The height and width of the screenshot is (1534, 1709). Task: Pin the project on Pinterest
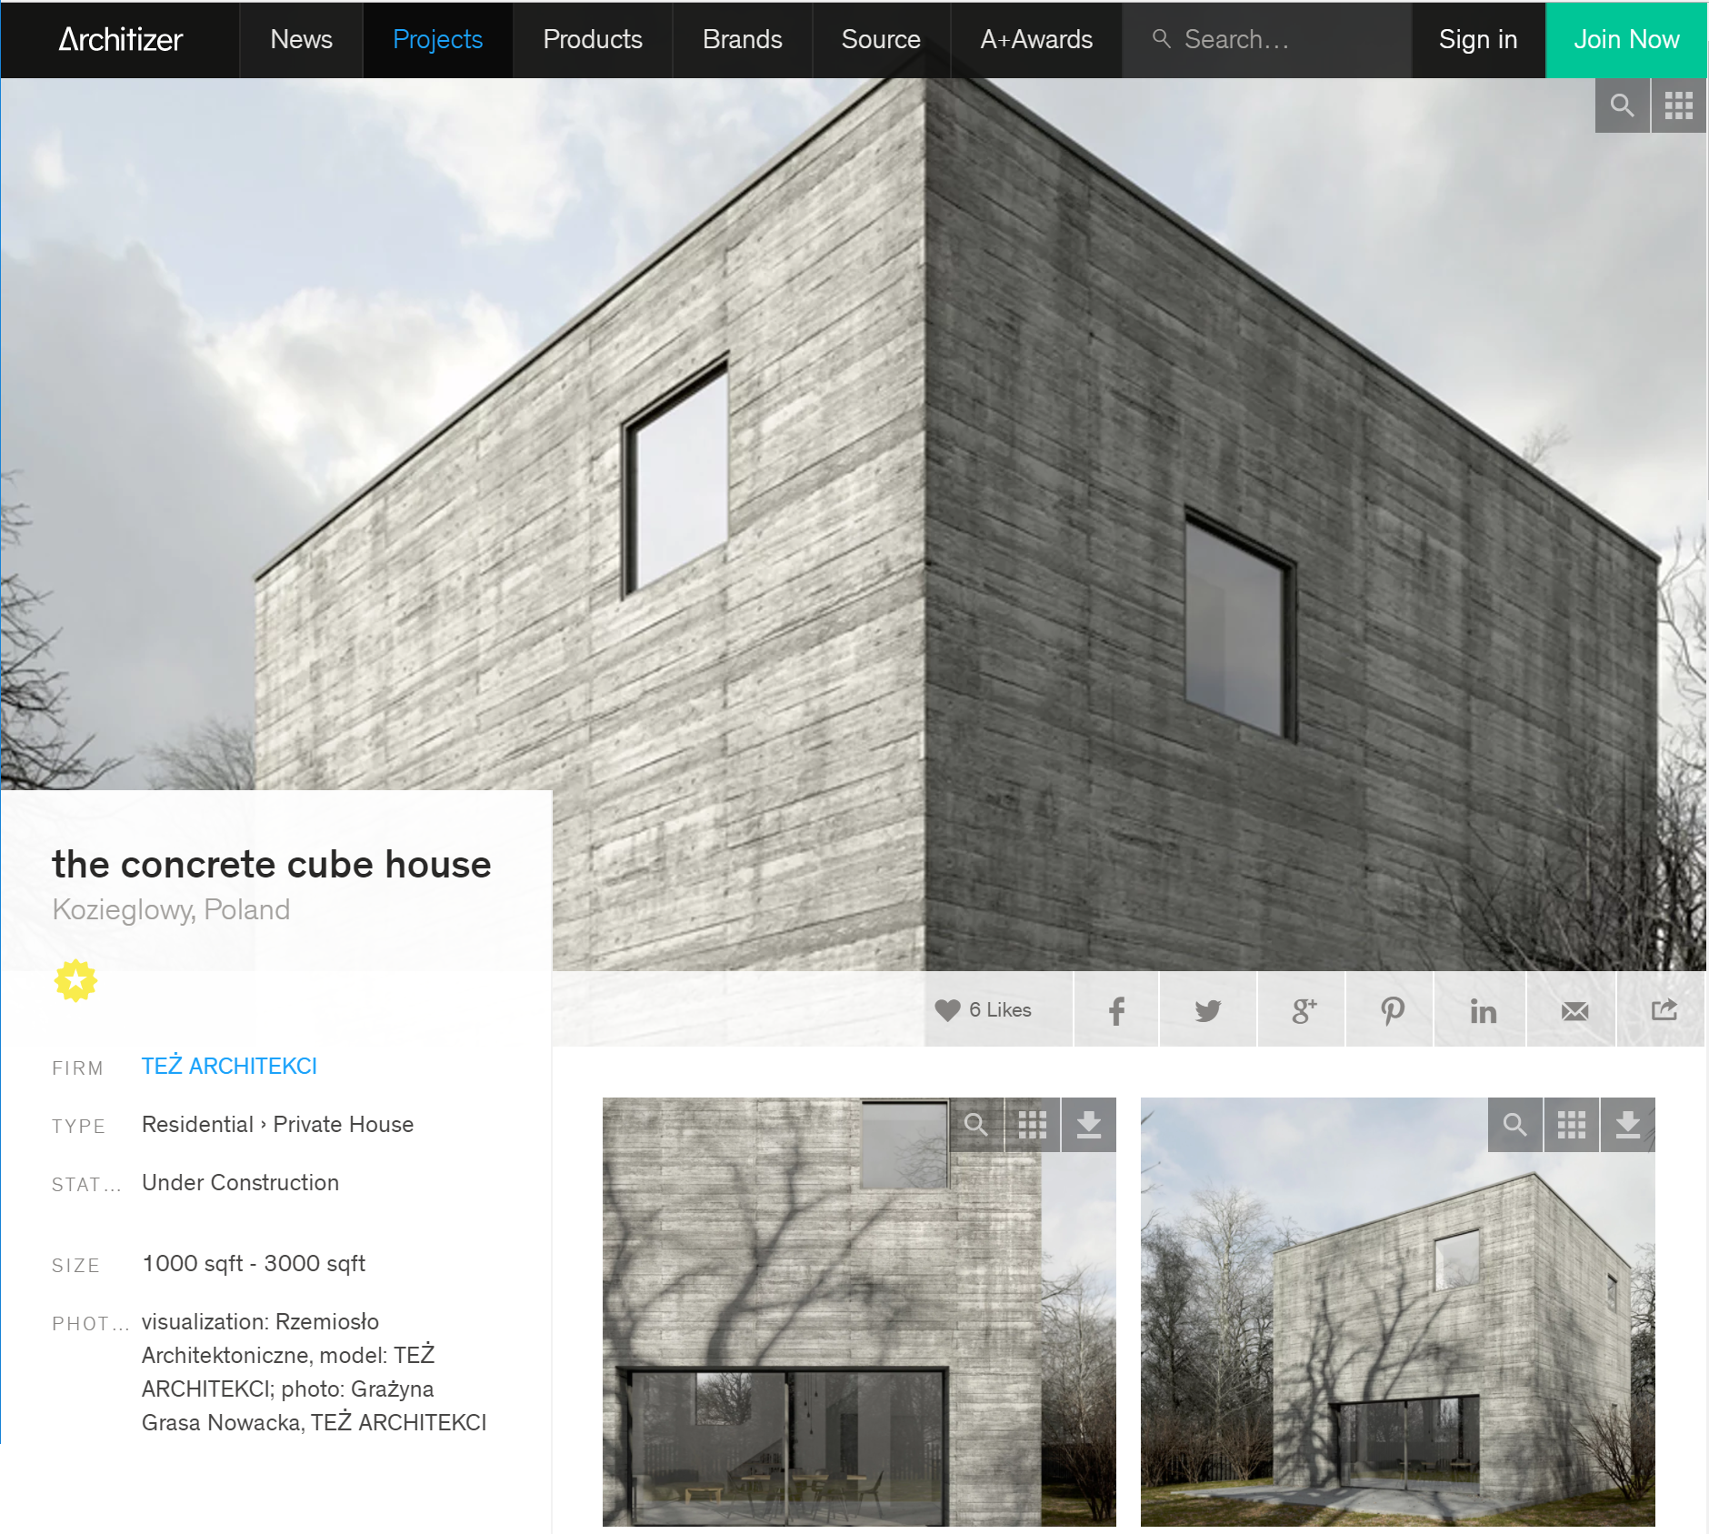pos(1392,1010)
